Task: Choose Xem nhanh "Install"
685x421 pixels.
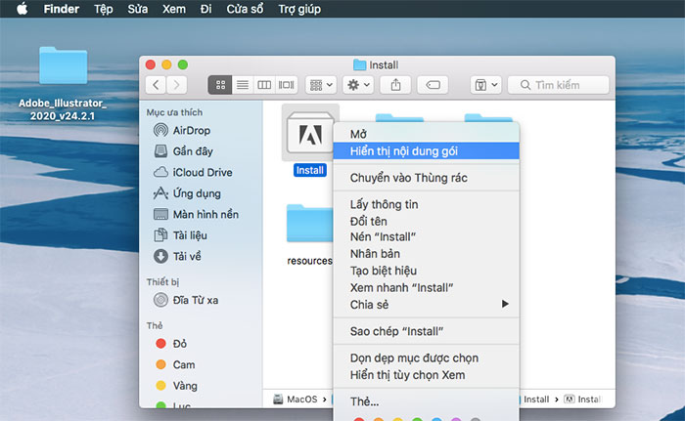Action: pyautogui.click(x=426, y=287)
